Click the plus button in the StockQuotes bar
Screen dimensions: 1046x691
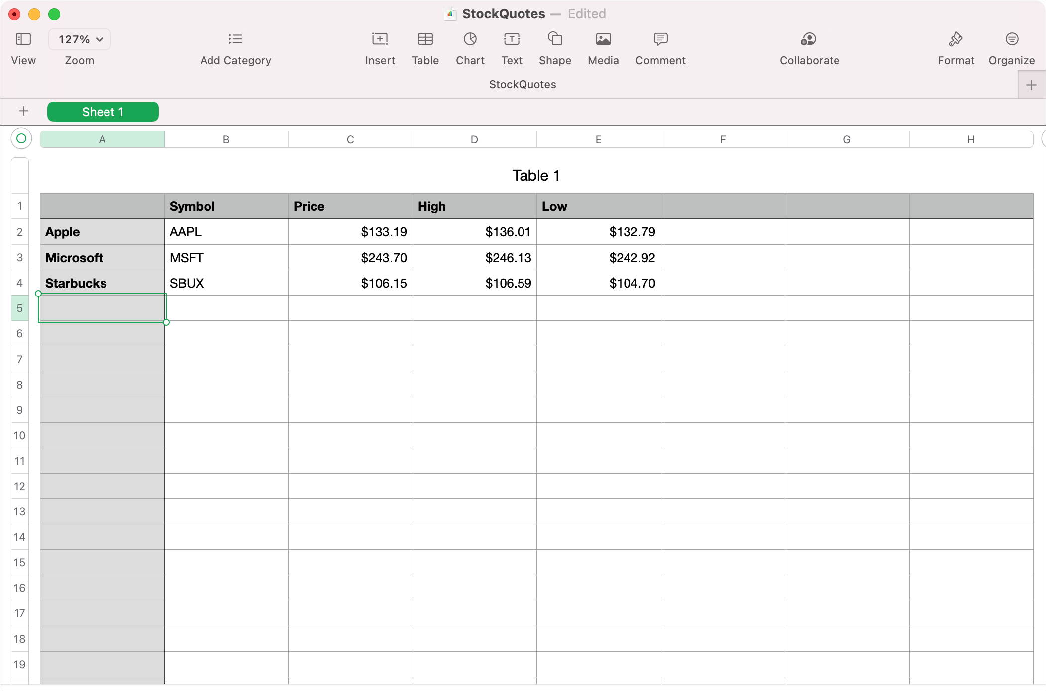(x=1031, y=85)
